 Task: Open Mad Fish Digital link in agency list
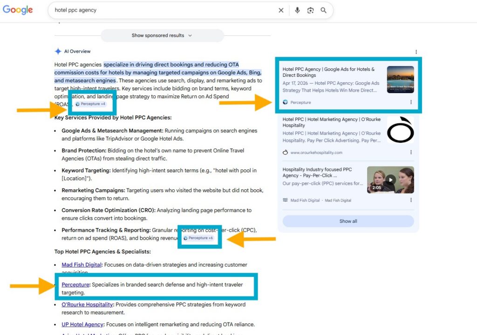click(81, 265)
